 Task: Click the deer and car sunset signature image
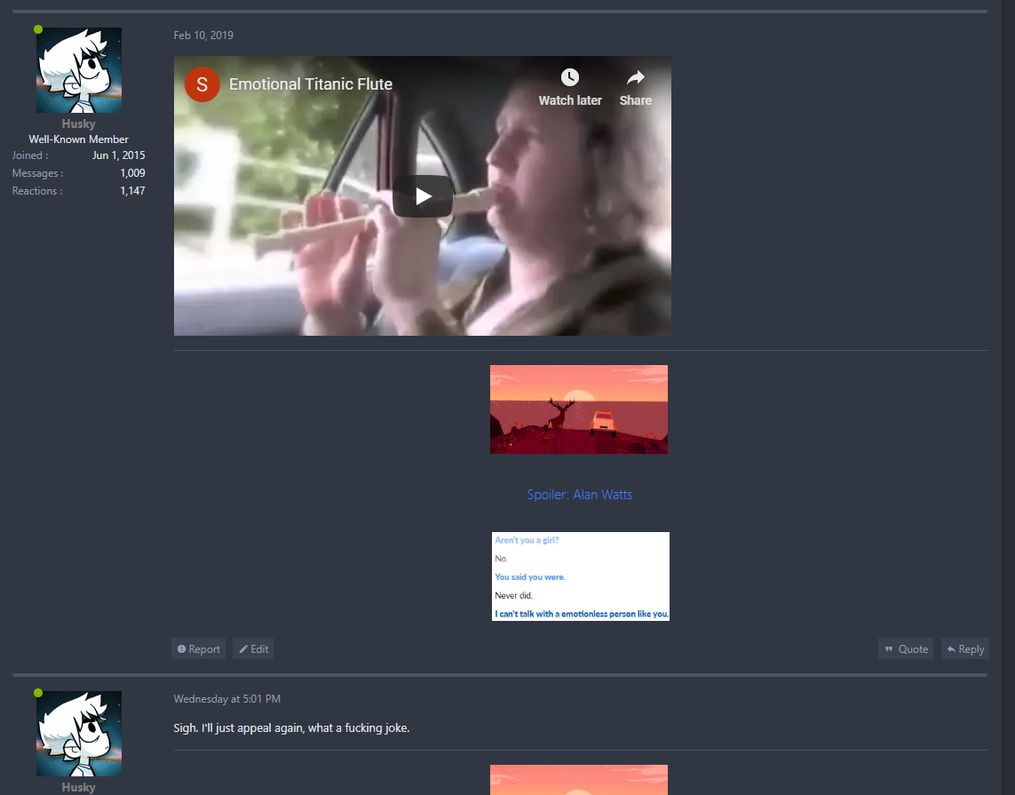pos(579,409)
